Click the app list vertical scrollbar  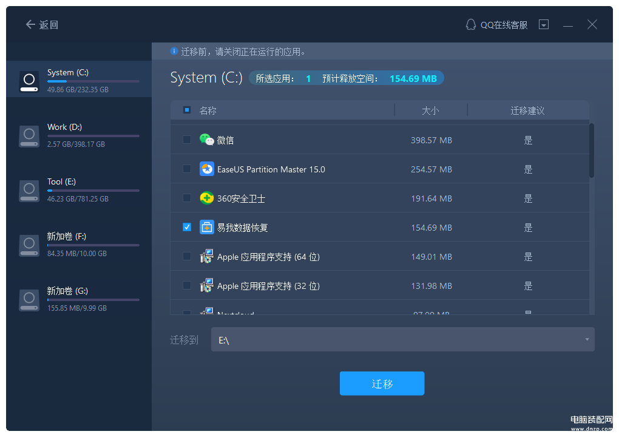591,151
